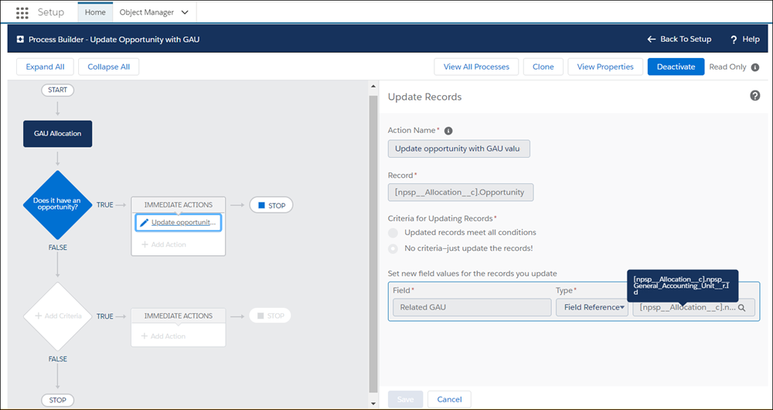The height and width of the screenshot is (410, 773).
Task: Click help icon in Update Records panel
Action: (754, 96)
